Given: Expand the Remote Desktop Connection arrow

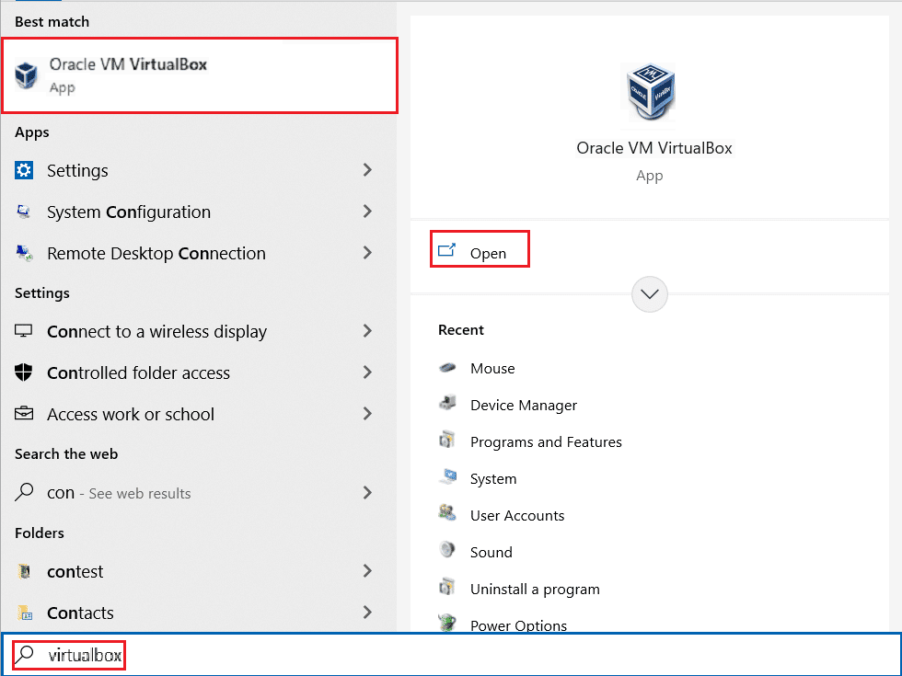Looking at the screenshot, I should (367, 252).
